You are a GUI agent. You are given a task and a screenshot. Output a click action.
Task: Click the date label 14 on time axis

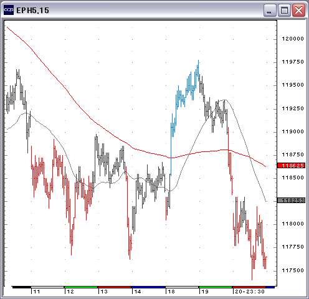[138, 292]
